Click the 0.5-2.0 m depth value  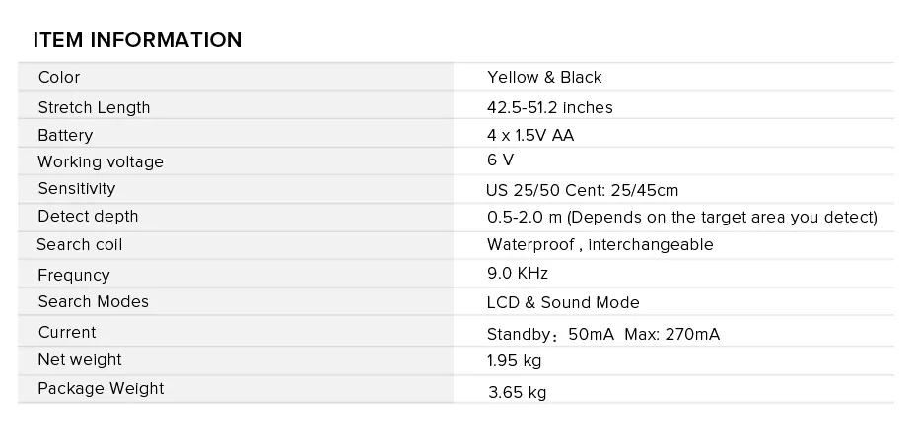pyautogui.click(x=682, y=218)
